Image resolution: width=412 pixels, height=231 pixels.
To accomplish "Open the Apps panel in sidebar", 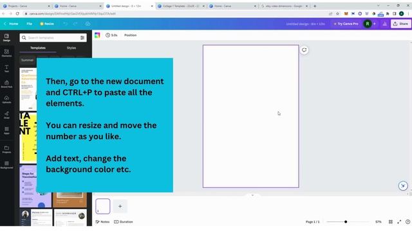I will (x=6, y=130).
